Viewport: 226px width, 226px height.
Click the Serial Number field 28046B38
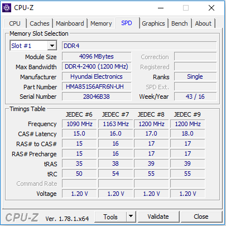click(97, 97)
